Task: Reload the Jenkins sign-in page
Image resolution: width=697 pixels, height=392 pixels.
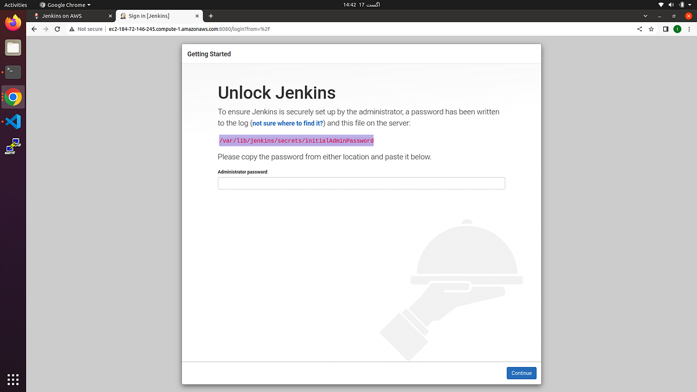Action: tap(57, 28)
